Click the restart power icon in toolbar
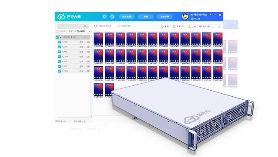Viewport: 278px width, 157px height. [x=162, y=26]
